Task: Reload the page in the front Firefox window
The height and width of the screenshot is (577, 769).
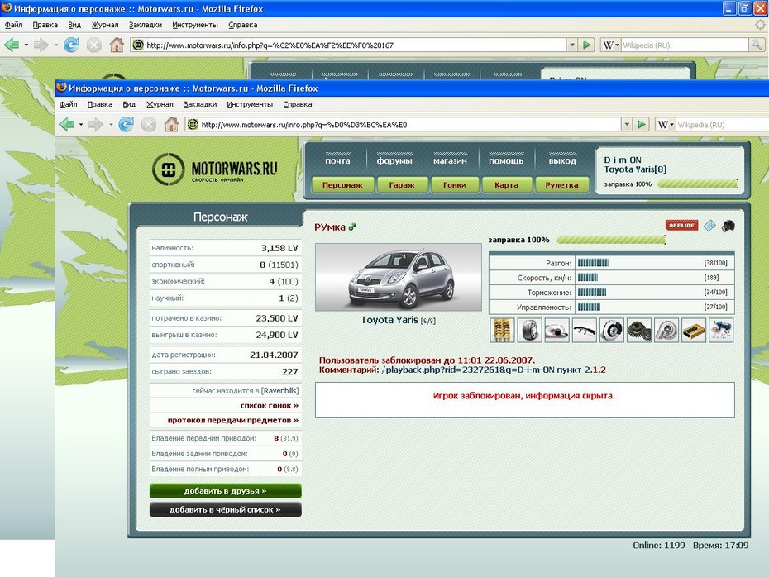Action: [127, 125]
